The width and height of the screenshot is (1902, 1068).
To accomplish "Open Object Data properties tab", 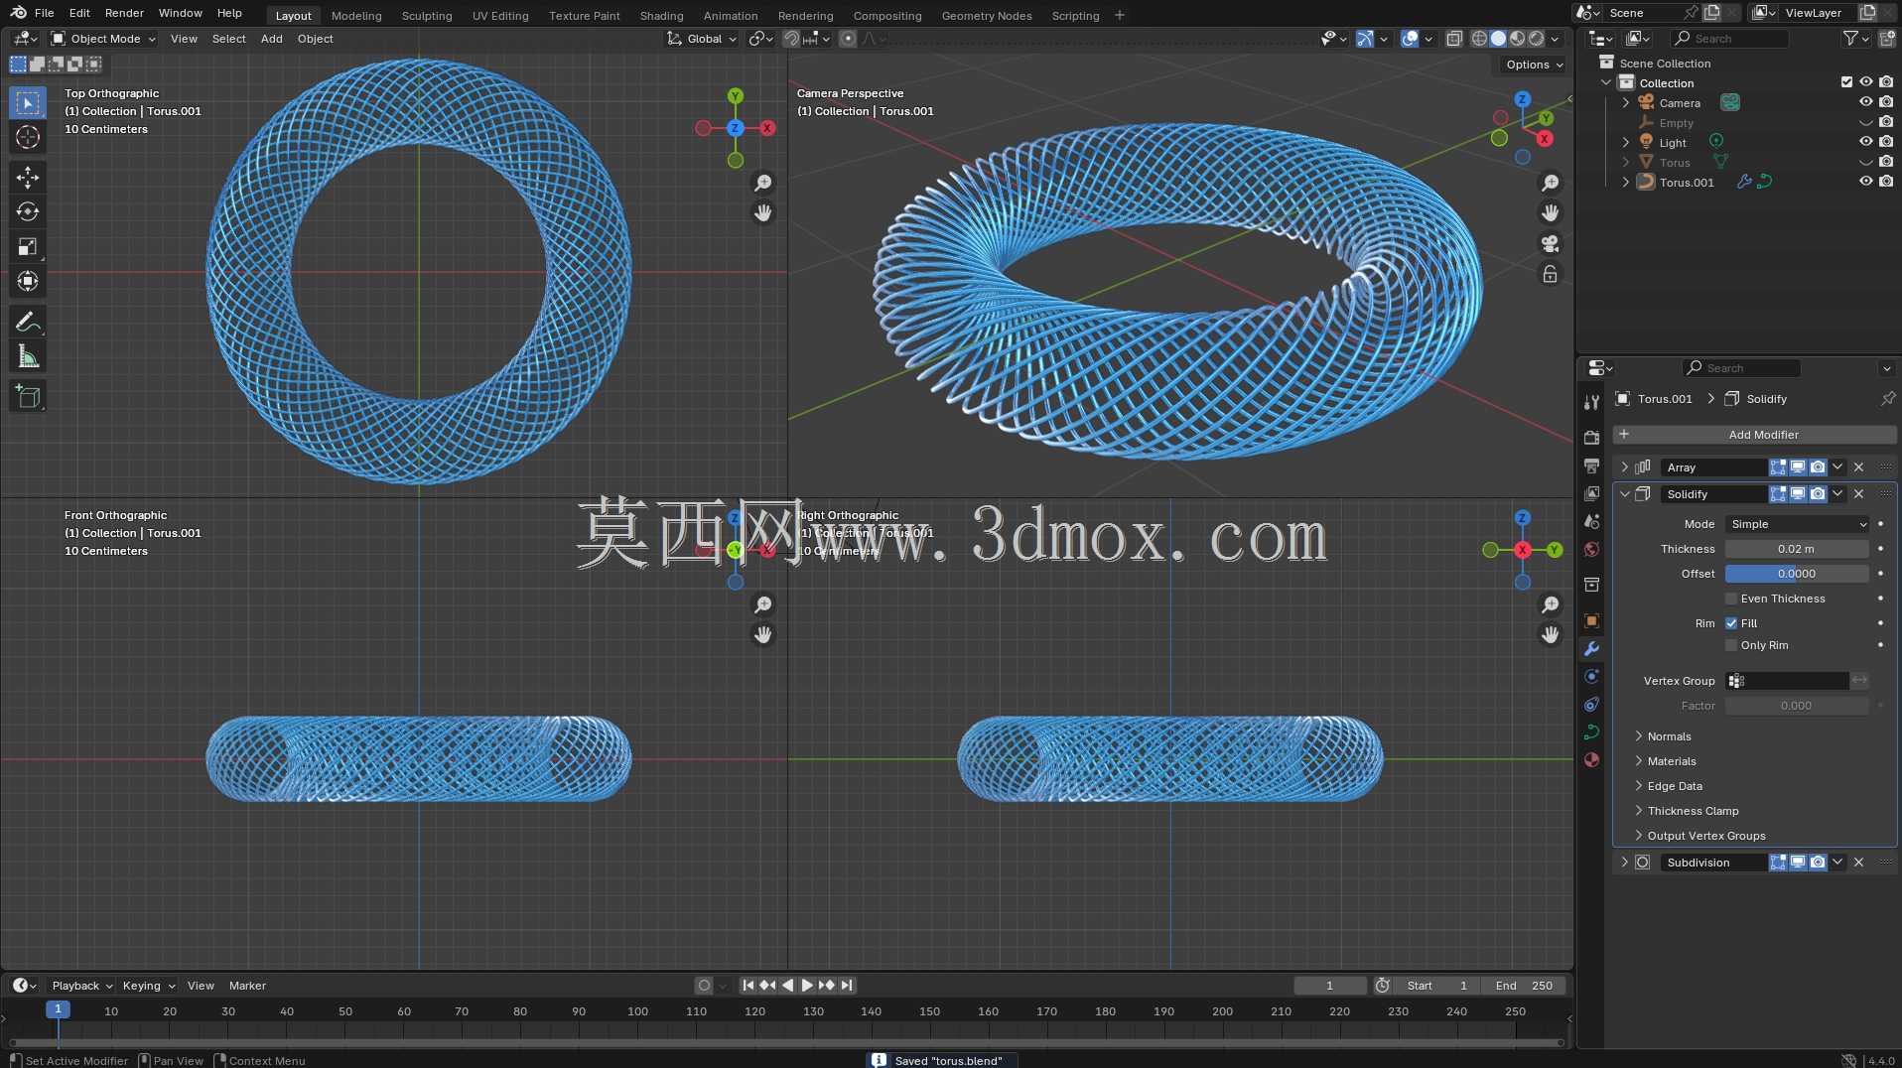I will pos(1591,732).
